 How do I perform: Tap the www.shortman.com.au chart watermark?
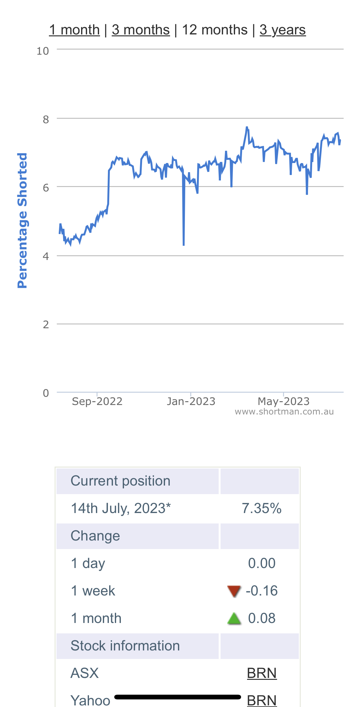click(284, 412)
